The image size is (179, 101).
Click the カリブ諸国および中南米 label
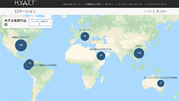point(45,65)
